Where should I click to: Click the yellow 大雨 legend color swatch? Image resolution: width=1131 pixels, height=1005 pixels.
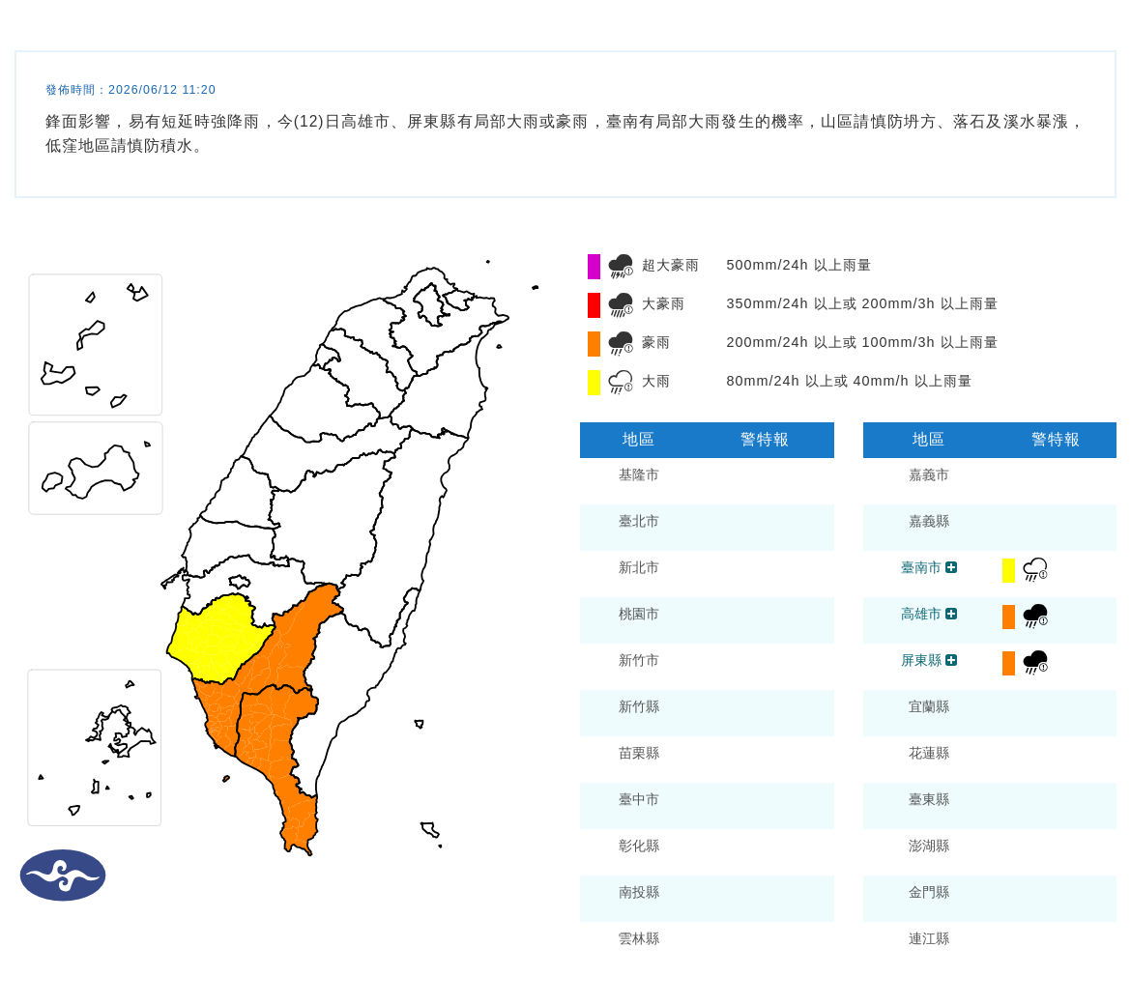point(594,382)
